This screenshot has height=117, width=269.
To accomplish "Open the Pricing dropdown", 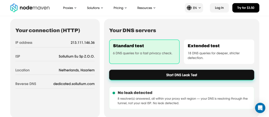I will (120, 8).
